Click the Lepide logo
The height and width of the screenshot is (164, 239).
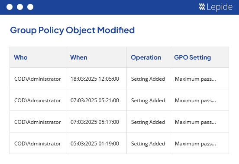[x=216, y=7]
